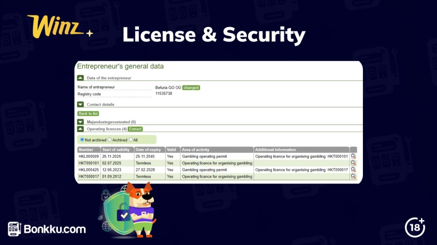Sort by Number column header
Screen dimensions: 437x245
point(89,150)
